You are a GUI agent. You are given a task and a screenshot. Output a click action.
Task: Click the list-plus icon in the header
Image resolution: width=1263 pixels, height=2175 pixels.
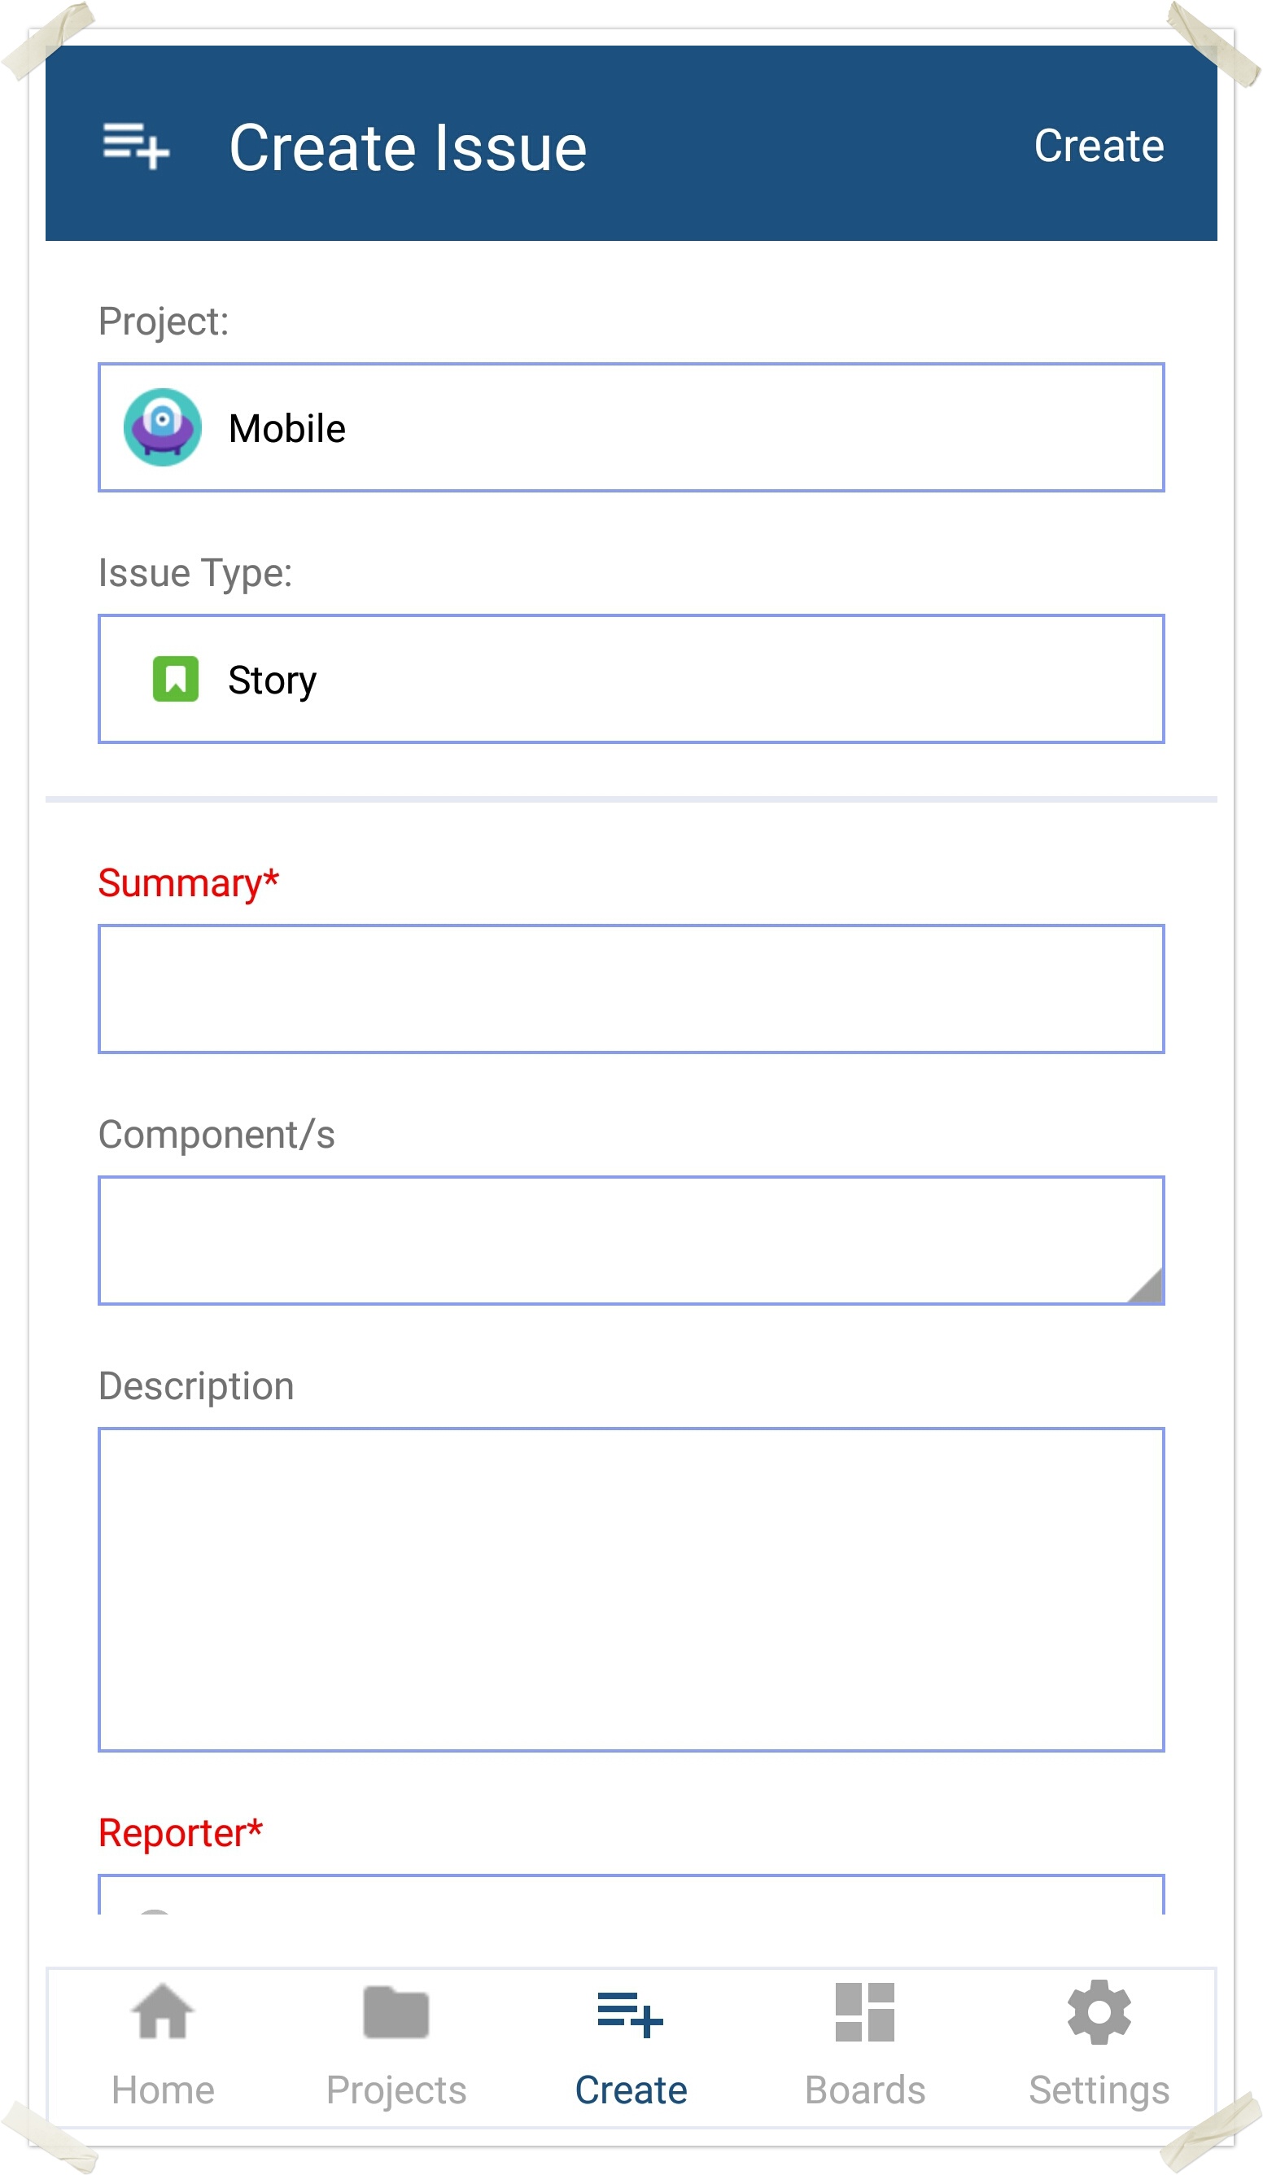click(135, 145)
